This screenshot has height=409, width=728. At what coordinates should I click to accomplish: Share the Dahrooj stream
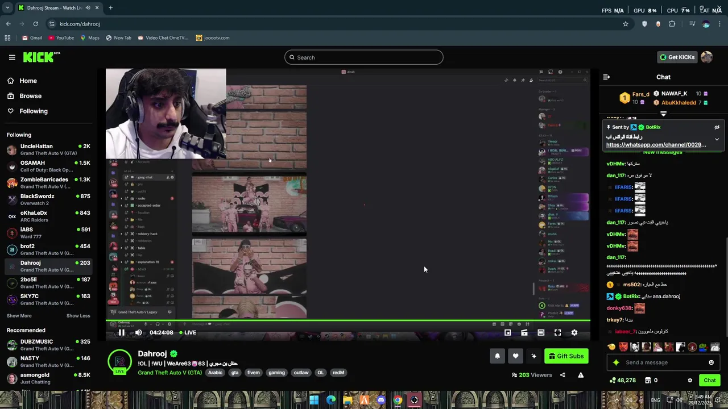tap(562, 375)
